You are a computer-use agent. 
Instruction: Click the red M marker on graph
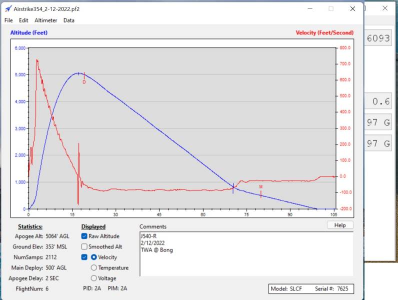(x=260, y=187)
